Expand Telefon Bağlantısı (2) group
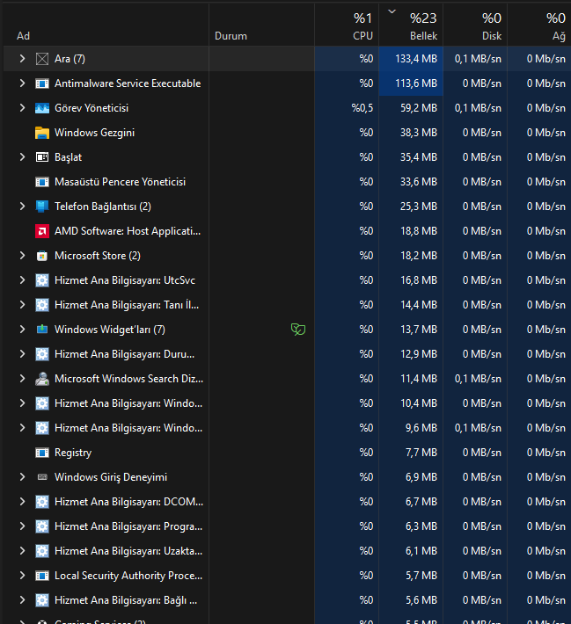571x624 pixels. [x=22, y=207]
